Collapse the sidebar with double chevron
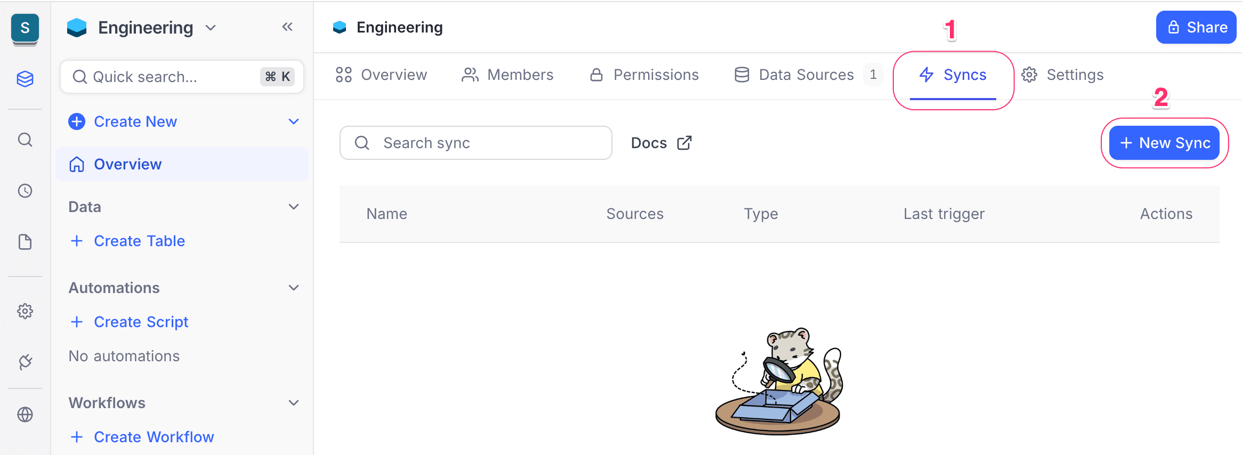The image size is (1242, 455). (x=287, y=27)
